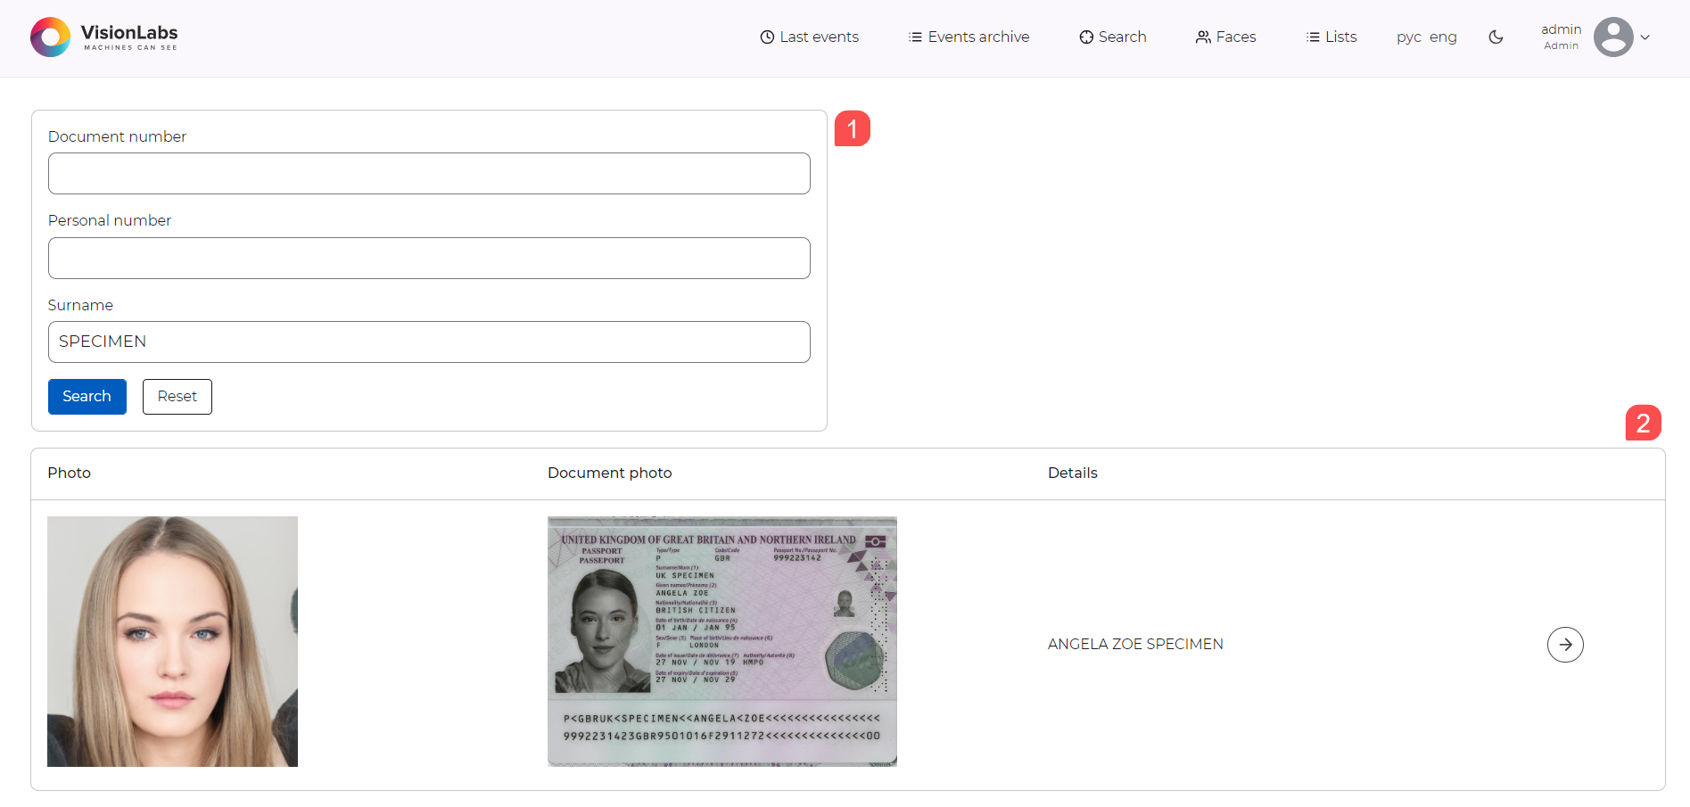
Task: Click the list icon beside Lists
Action: [1313, 37]
